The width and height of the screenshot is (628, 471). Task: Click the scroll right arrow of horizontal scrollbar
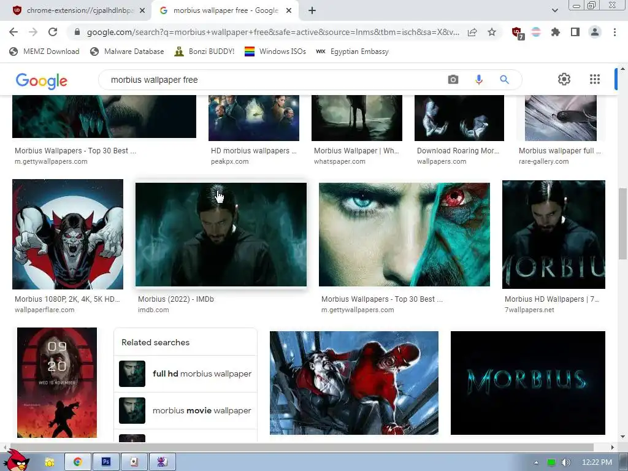613,447
